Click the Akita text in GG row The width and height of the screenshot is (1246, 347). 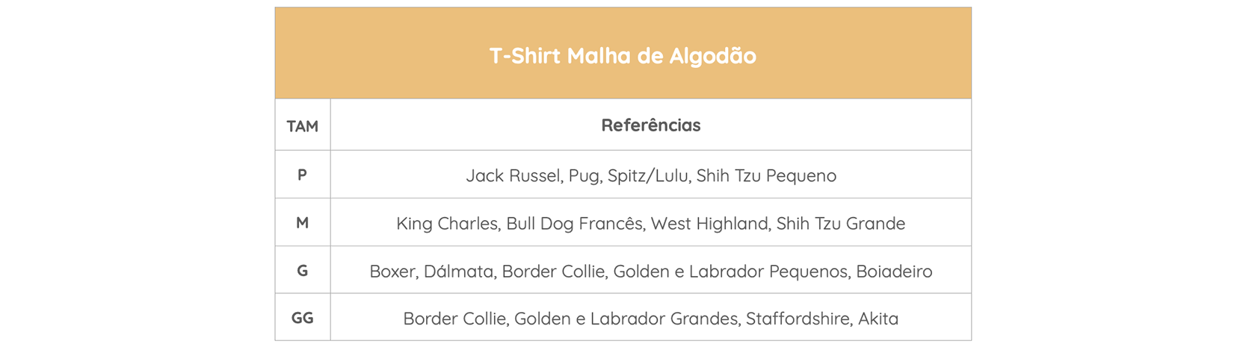coord(878,319)
